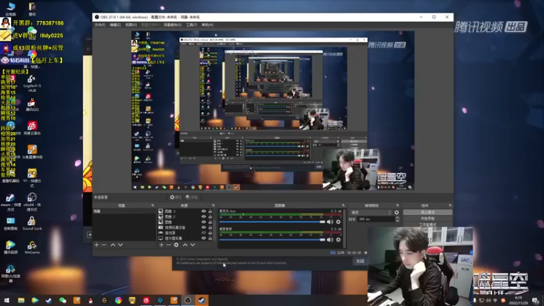Click the Audio Mixer vertical scrollbar
544x306 pixels.
[x=344, y=228]
